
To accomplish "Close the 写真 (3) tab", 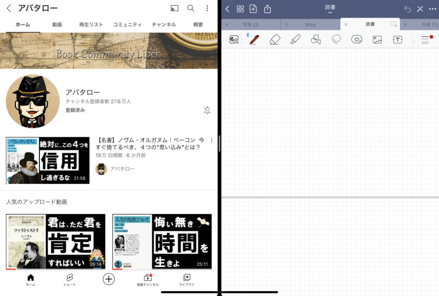I will pyautogui.click(x=227, y=24).
